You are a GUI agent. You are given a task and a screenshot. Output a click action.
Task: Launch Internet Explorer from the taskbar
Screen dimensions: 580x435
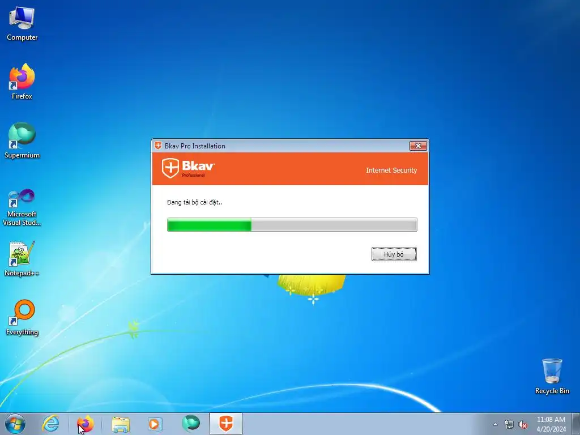click(50, 424)
